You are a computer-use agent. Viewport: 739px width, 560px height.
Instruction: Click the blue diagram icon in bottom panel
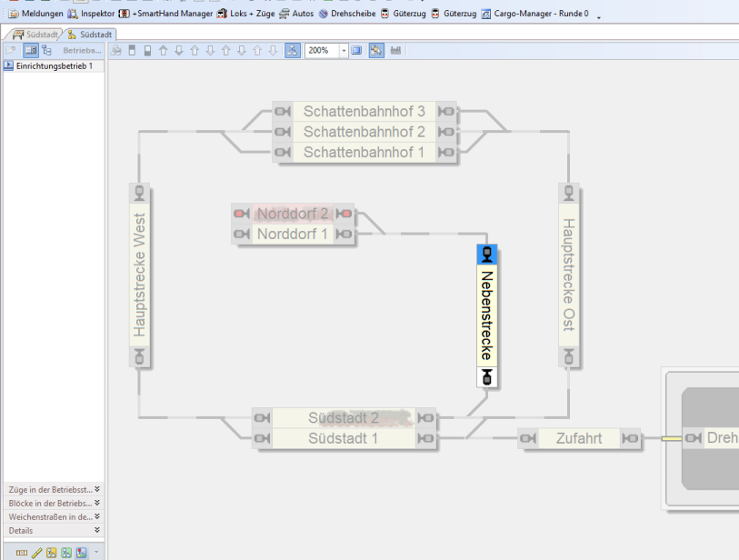(81, 552)
